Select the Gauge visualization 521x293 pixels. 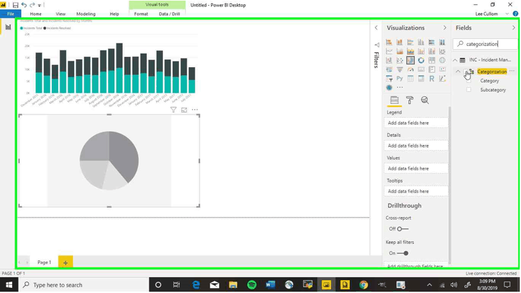pyautogui.click(x=410, y=70)
